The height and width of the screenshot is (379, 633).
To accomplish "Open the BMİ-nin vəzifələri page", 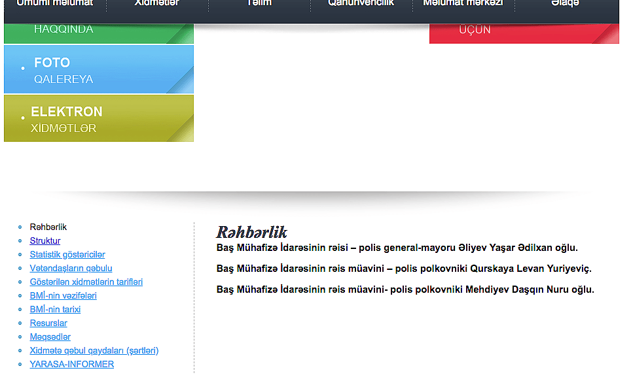I will pyautogui.click(x=63, y=296).
